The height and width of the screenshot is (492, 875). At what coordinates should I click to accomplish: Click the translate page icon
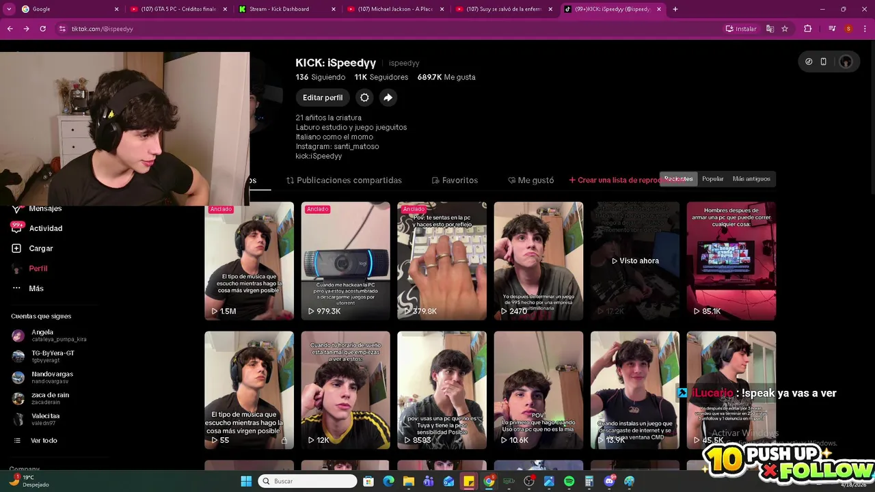pos(770,29)
